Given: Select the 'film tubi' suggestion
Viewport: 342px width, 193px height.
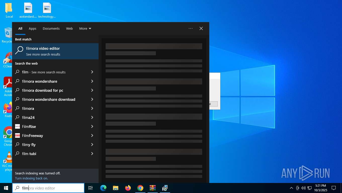Looking at the screenshot, I should (x=29, y=154).
